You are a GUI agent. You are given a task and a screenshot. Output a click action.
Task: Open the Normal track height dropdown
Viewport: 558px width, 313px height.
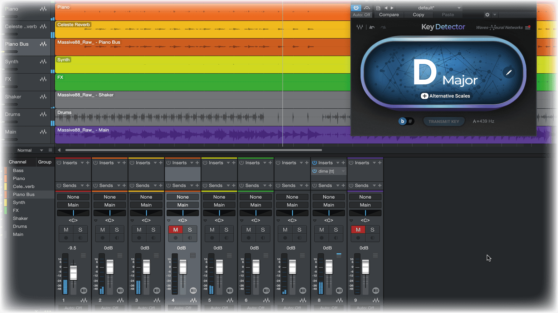41,150
